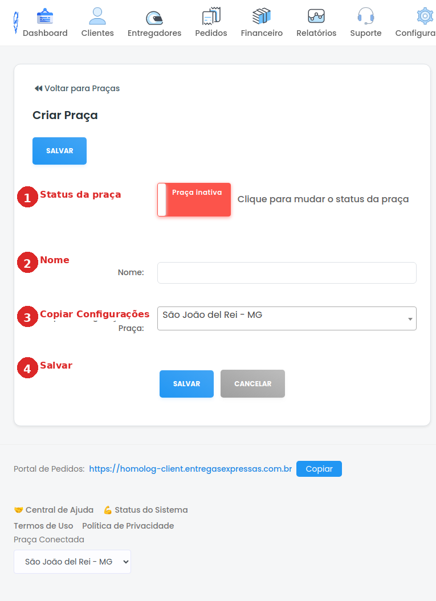This screenshot has height=601, width=436.
Task: Click the Clientes person icon
Action: [97, 16]
